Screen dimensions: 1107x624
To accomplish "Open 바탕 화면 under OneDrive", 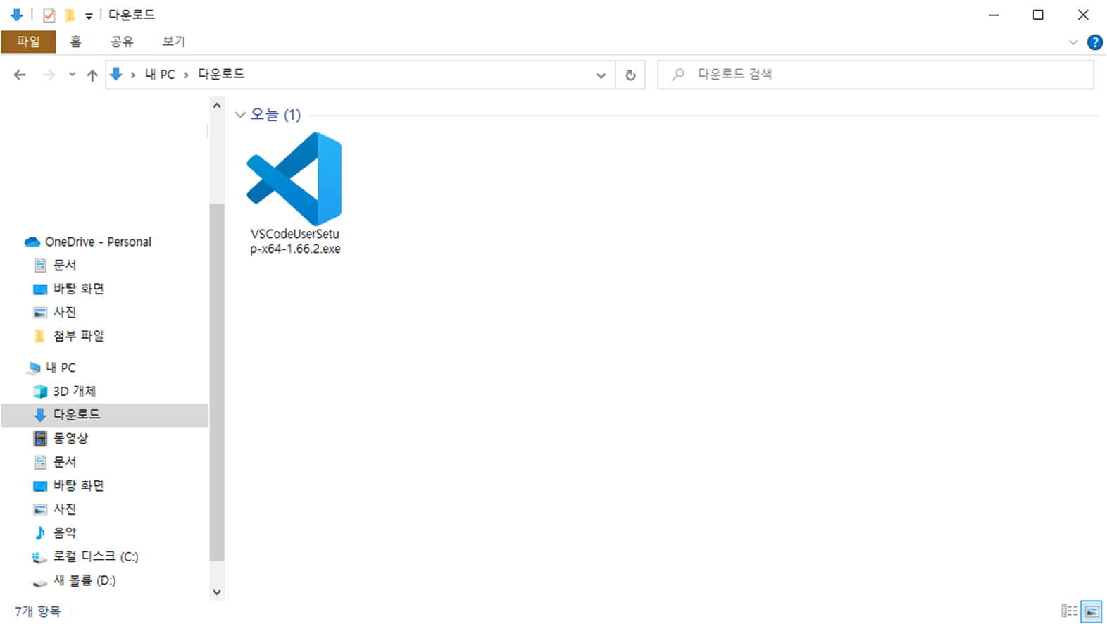I will [78, 289].
